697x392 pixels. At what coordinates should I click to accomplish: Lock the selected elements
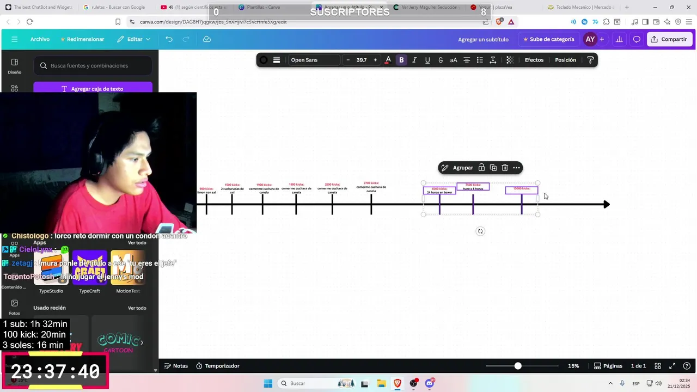click(481, 168)
